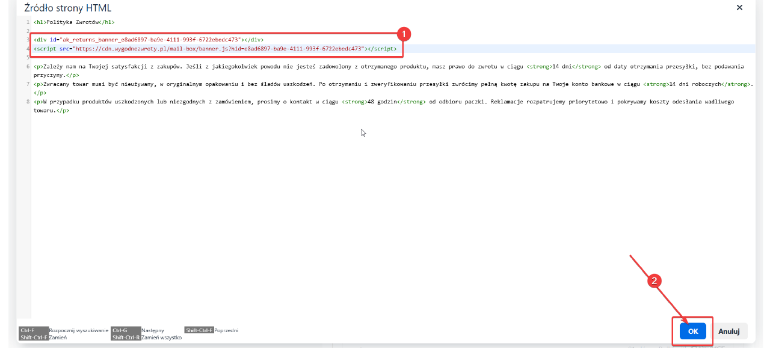Click the word "towaru." ending the last paragraph
The width and height of the screenshot is (764, 361).
point(45,110)
